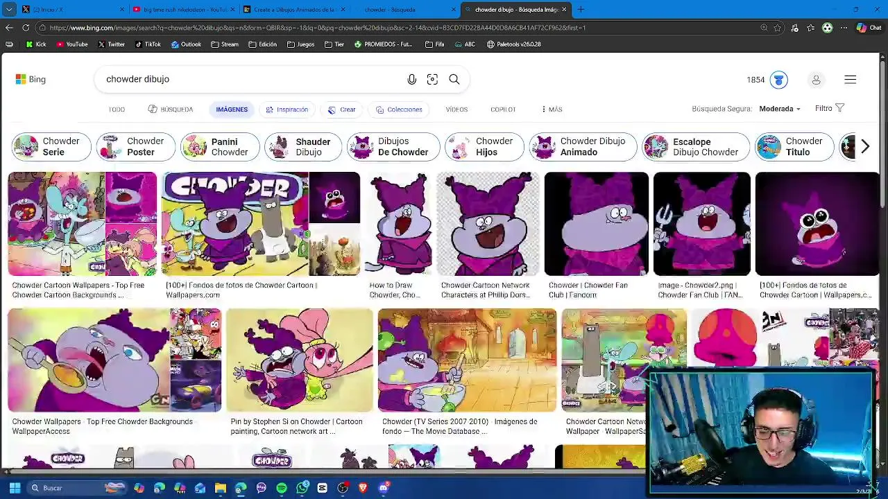Open OBS Studio from the taskbar
The width and height of the screenshot is (888, 499).
[343, 488]
